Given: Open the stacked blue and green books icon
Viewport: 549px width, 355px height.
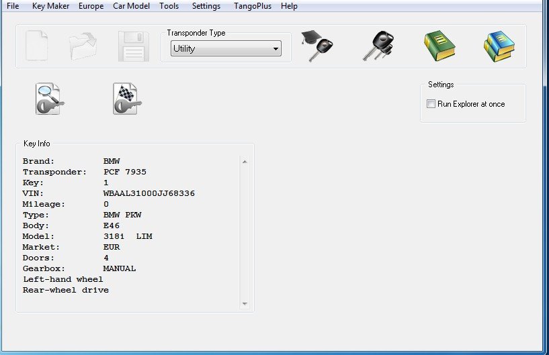Looking at the screenshot, I should [499, 46].
